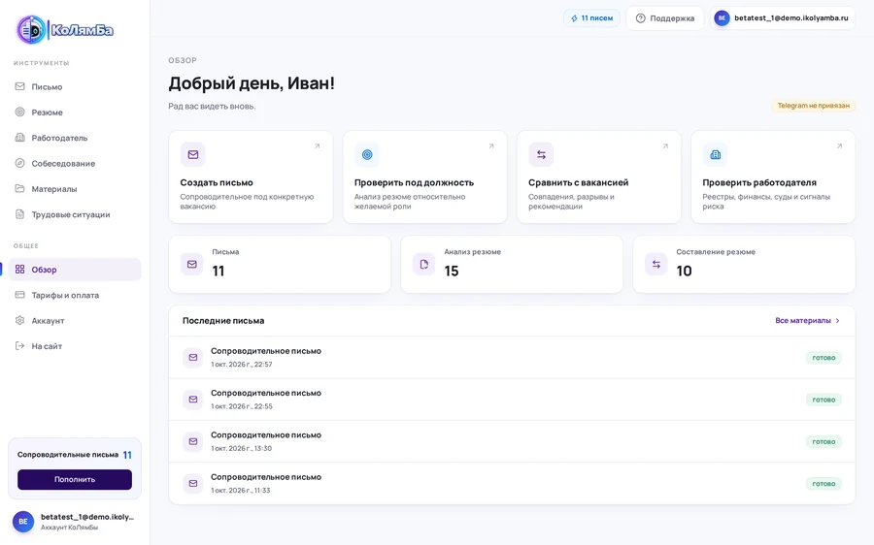Click the КоЛямБа logo
Image resolution: width=874 pixels, height=545 pixels.
click(x=65, y=29)
